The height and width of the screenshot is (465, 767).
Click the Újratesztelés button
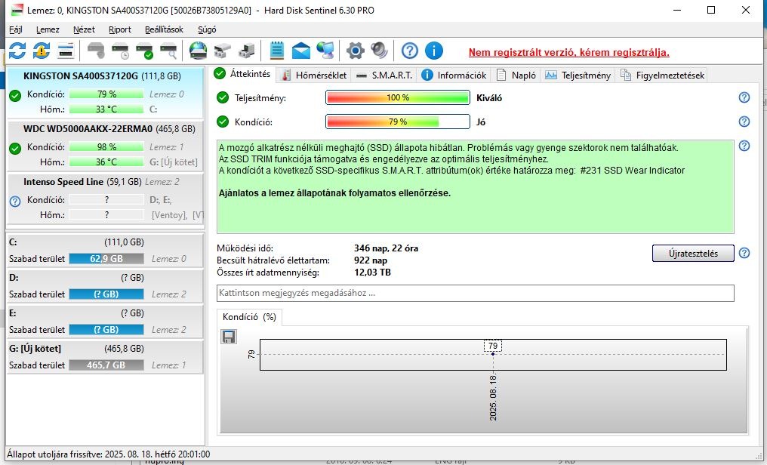[693, 254]
